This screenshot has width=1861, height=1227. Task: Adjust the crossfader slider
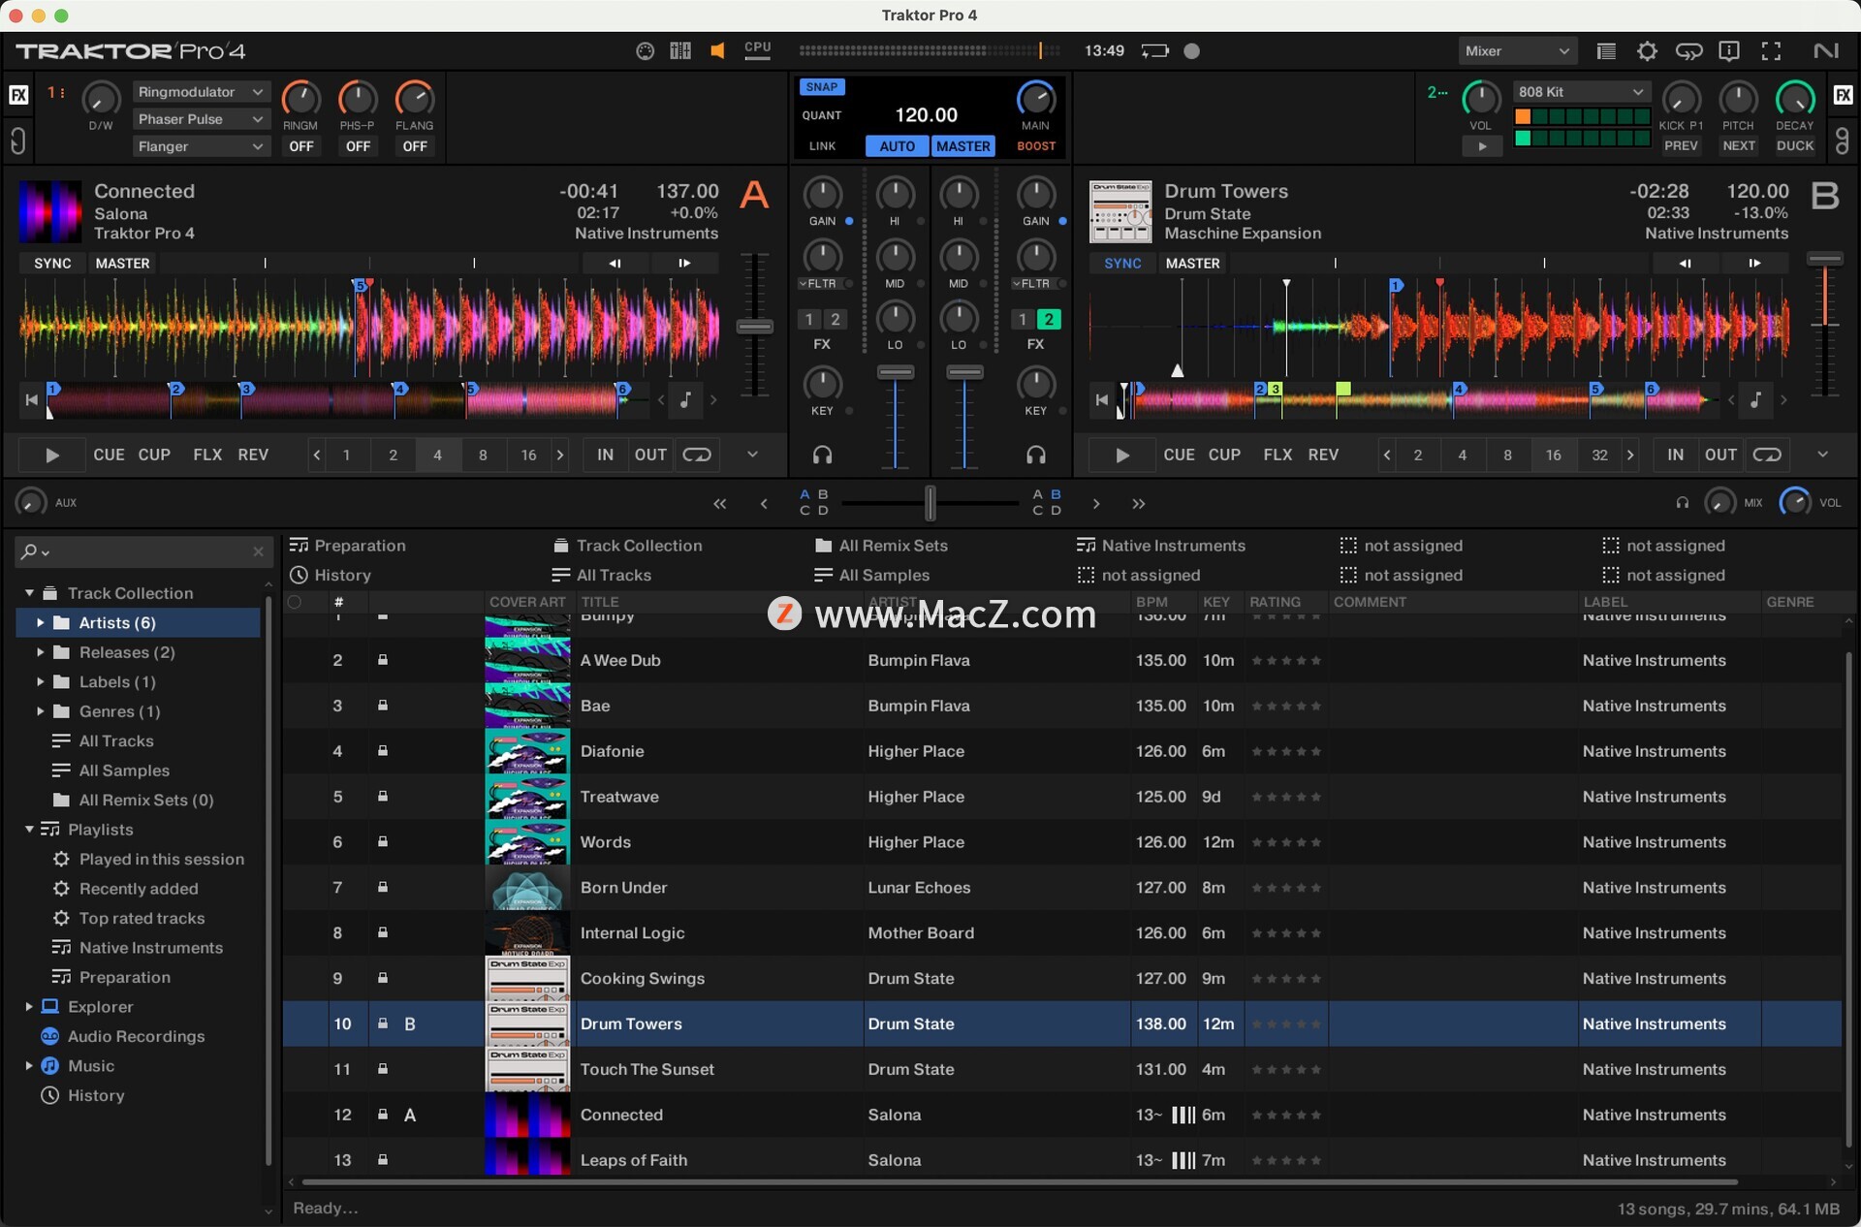pyautogui.click(x=930, y=503)
